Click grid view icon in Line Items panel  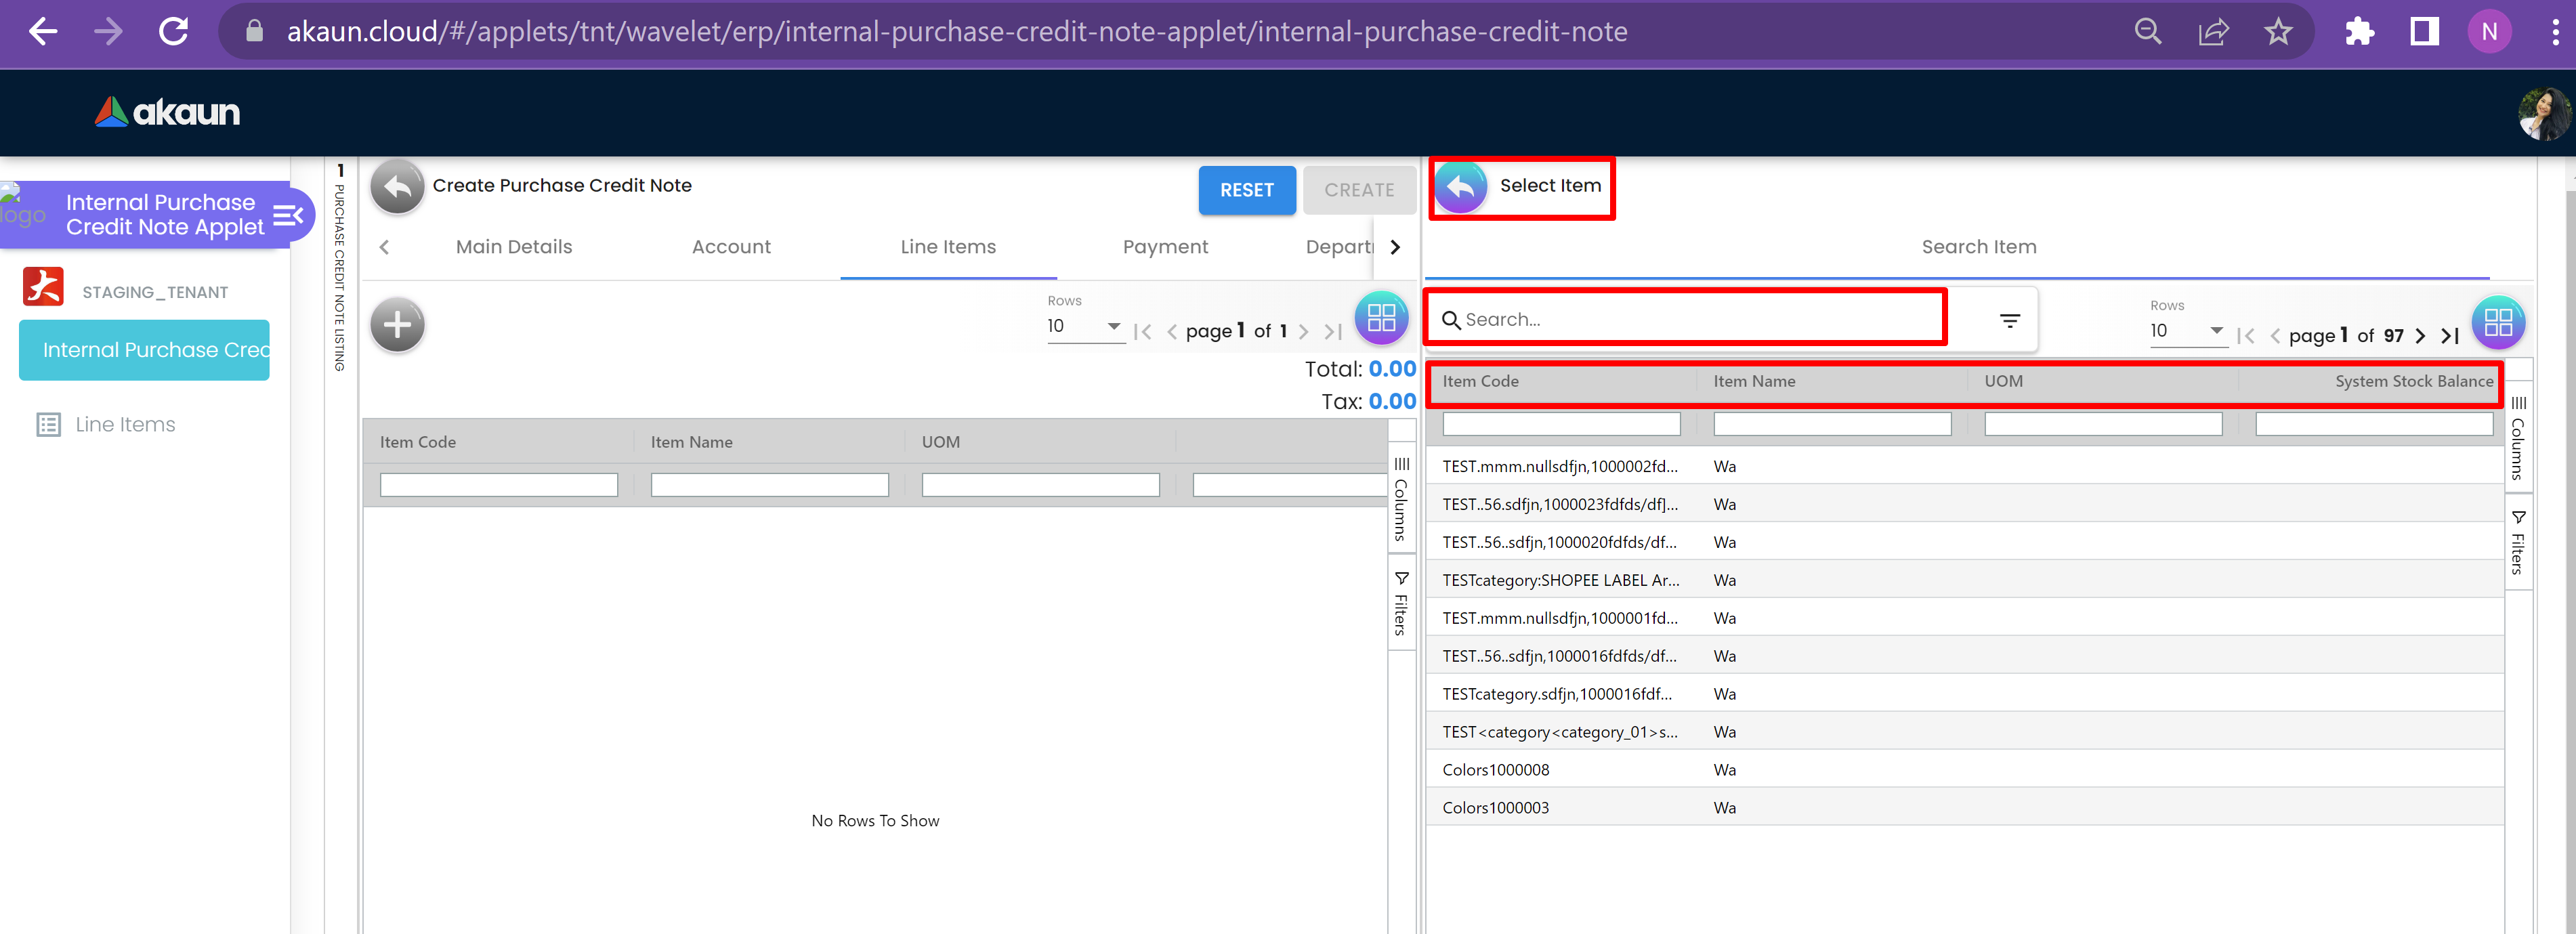(1381, 318)
